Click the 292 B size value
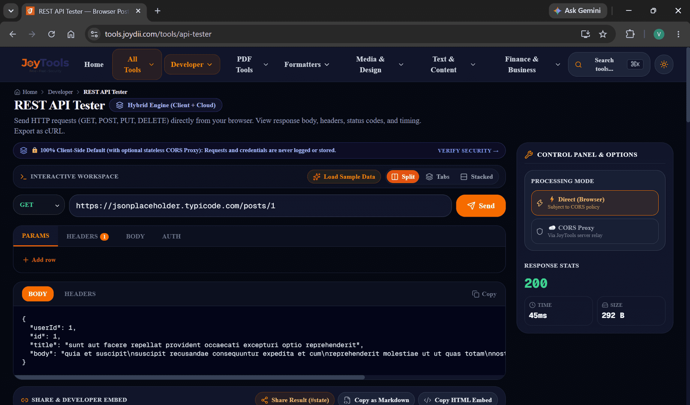Image resolution: width=690 pixels, height=405 pixels. click(x=613, y=316)
